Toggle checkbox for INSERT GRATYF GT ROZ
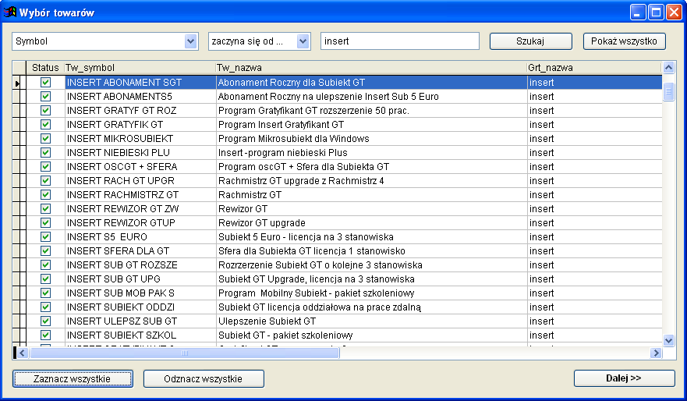687x401 pixels. 45,111
